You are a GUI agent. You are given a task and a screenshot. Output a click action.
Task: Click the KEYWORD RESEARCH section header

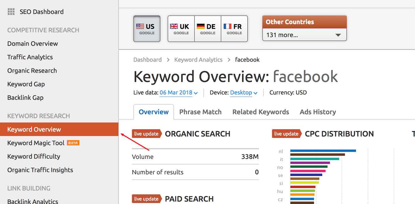[x=39, y=116]
